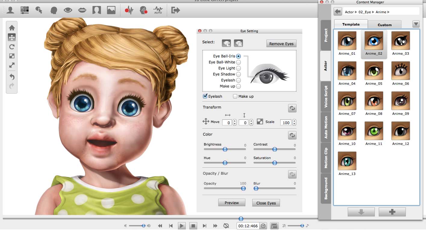Switch to the Custom tab
The height and width of the screenshot is (230, 426).
click(x=385, y=25)
